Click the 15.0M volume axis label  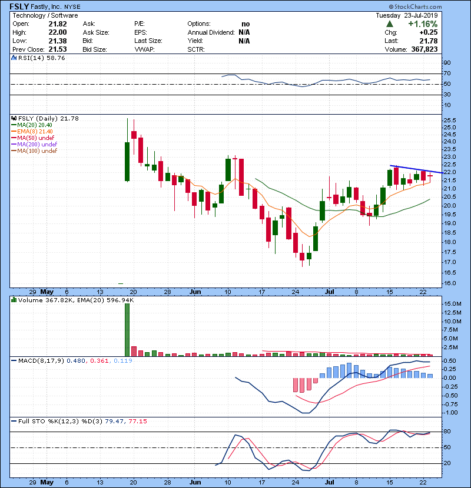[452, 304]
